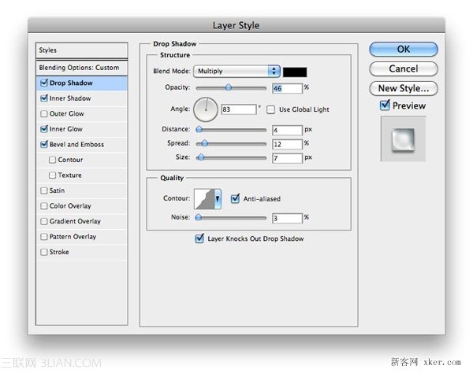
Task: Open the New Style dialog
Action: click(404, 88)
